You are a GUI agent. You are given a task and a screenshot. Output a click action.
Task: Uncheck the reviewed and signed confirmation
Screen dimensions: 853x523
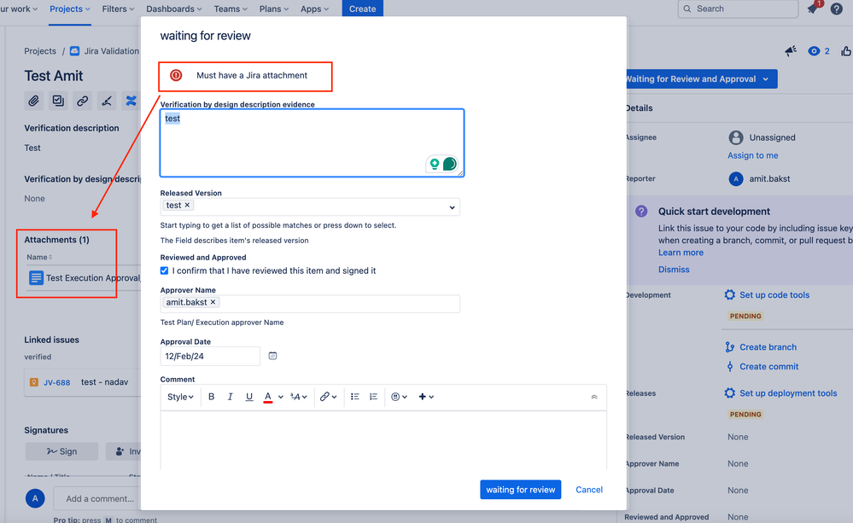pyautogui.click(x=164, y=270)
